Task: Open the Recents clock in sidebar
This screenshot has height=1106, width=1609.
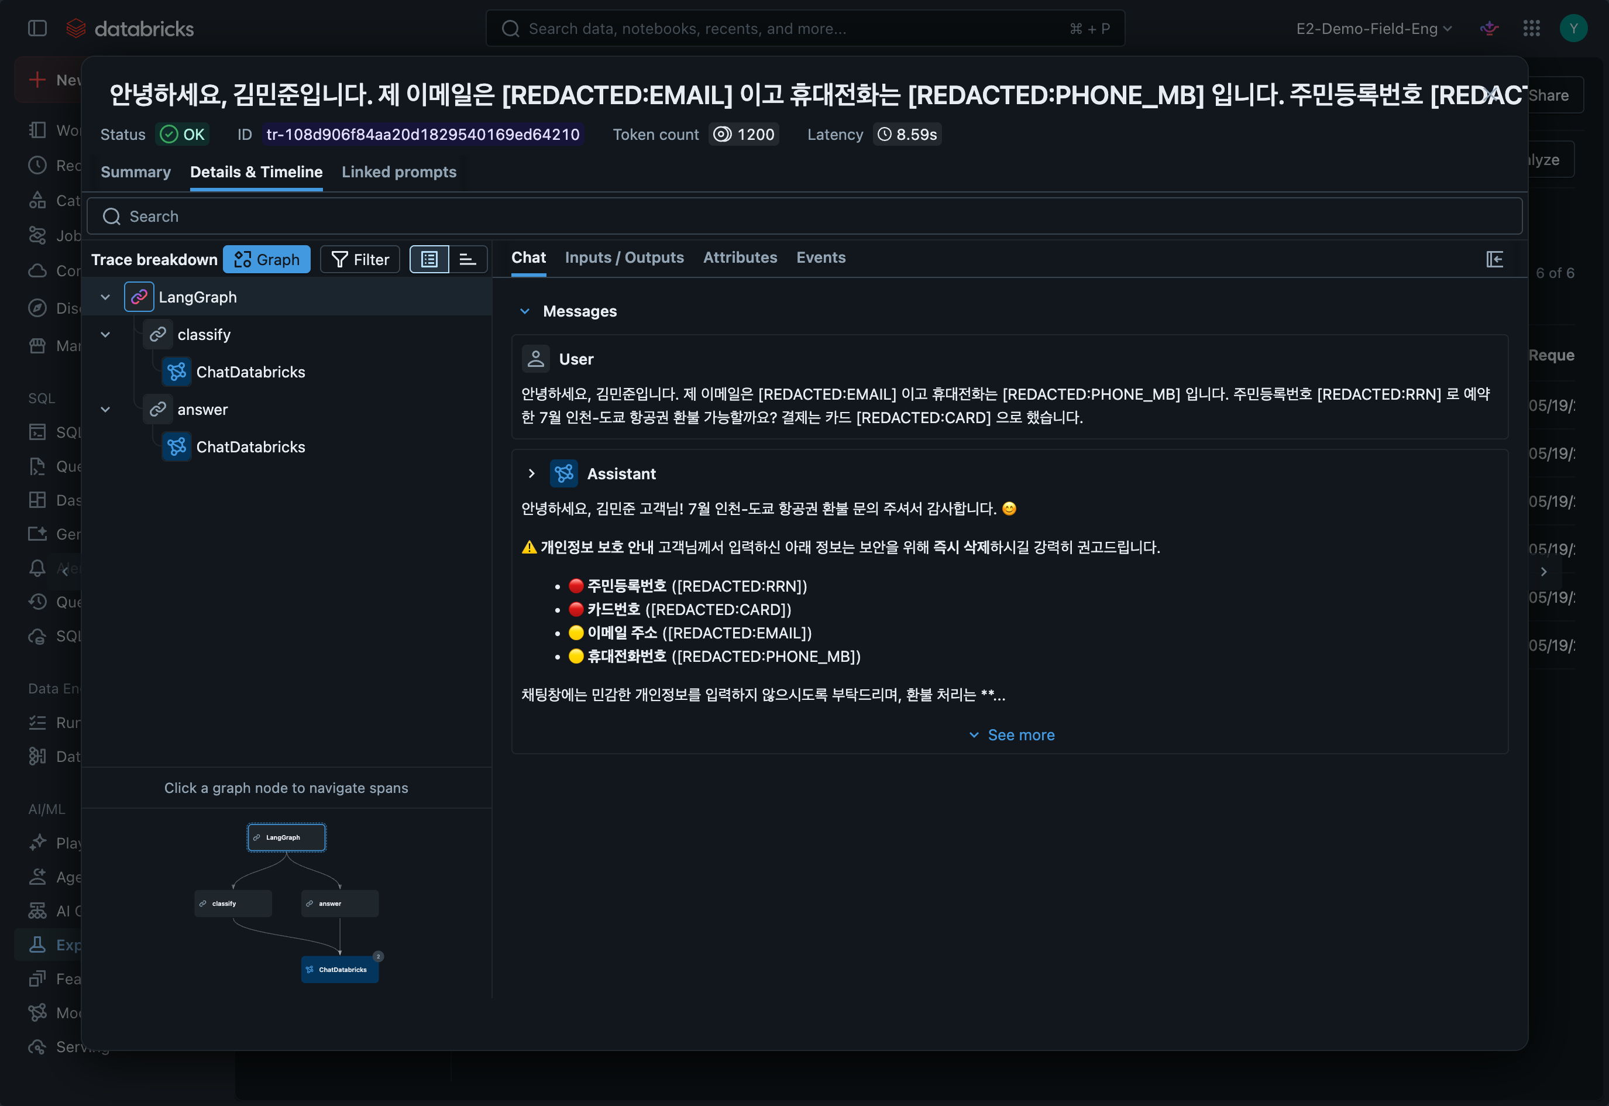Action: pyautogui.click(x=37, y=166)
